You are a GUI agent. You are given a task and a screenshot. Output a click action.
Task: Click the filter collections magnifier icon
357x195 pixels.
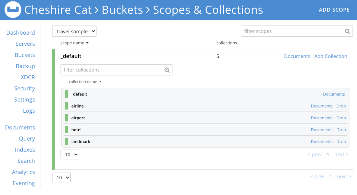tap(167, 70)
